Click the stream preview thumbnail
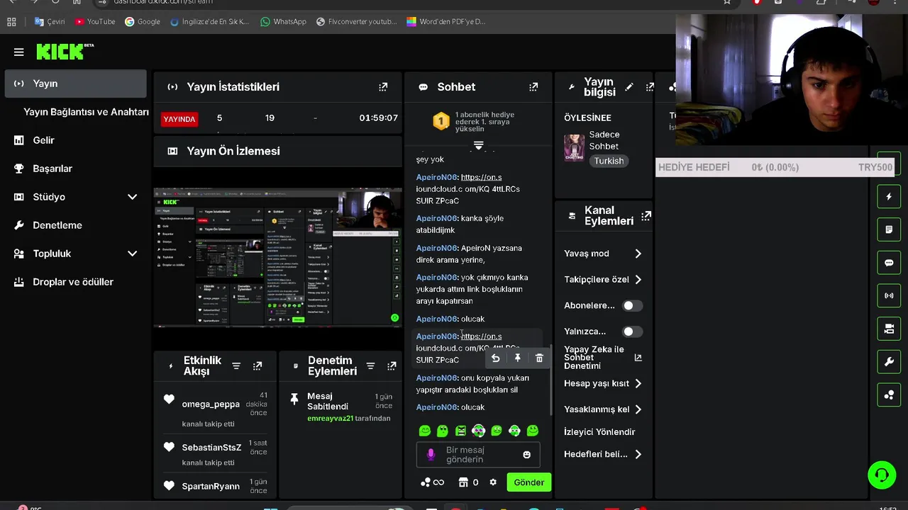 pos(277,257)
